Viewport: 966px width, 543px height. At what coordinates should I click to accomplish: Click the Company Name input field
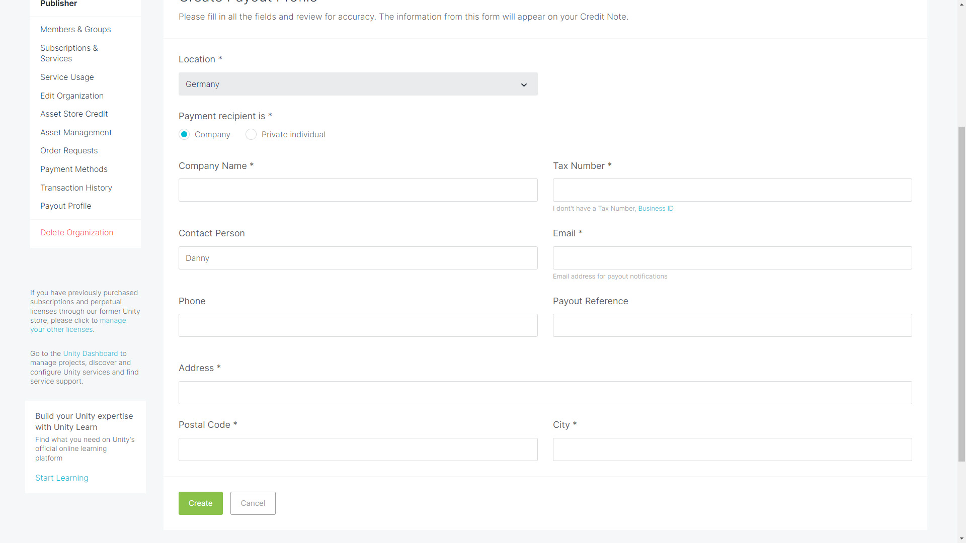point(358,190)
